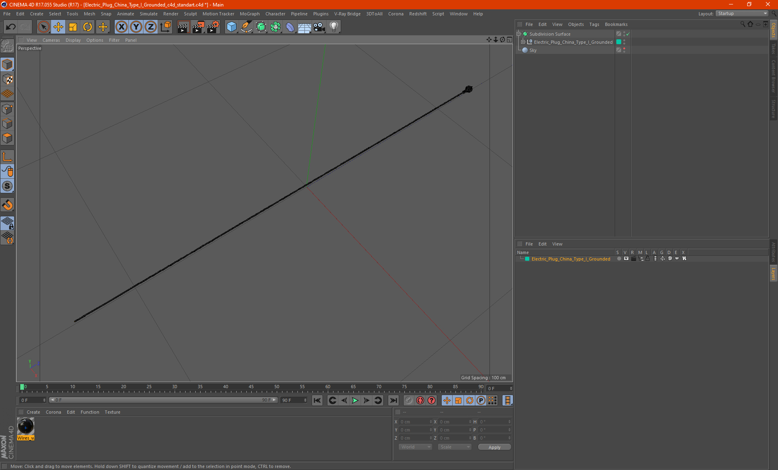The height and width of the screenshot is (470, 778).
Task: Toggle layer View eye icon
Action: tap(626, 258)
